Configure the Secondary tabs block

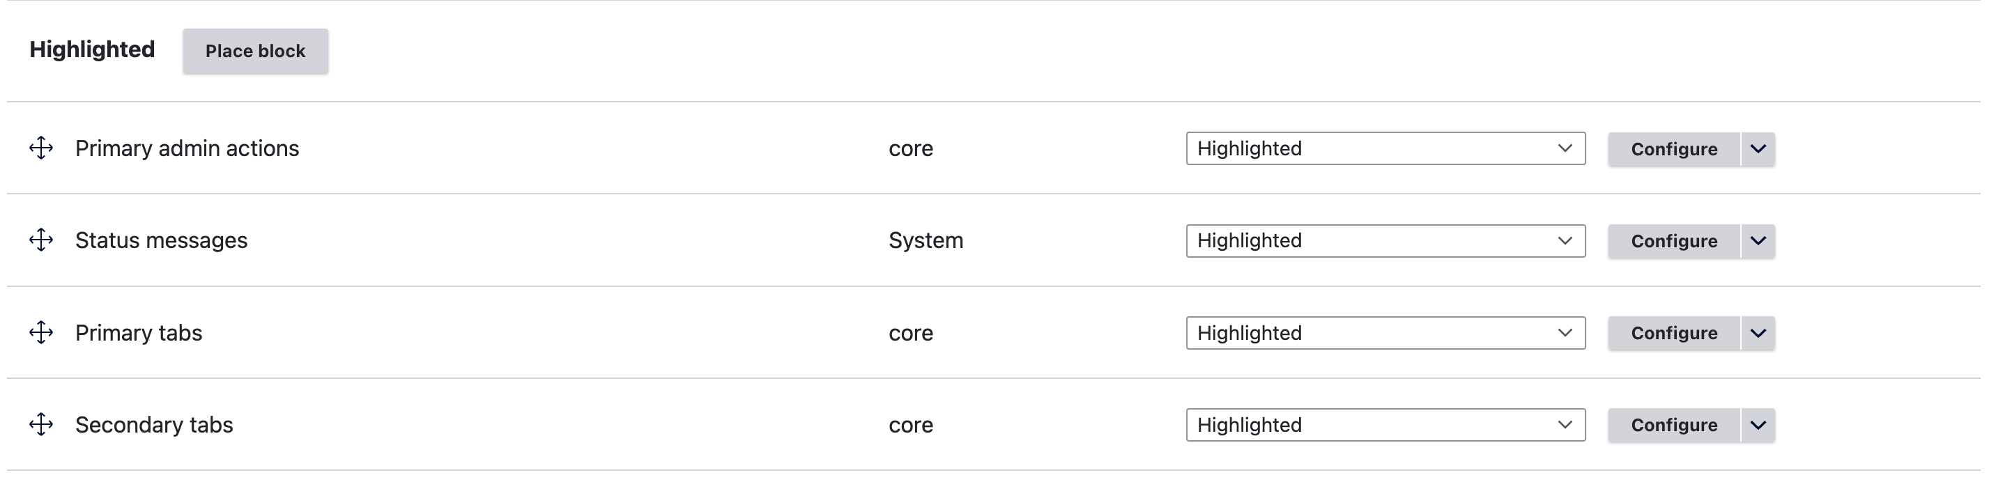[x=1673, y=426]
